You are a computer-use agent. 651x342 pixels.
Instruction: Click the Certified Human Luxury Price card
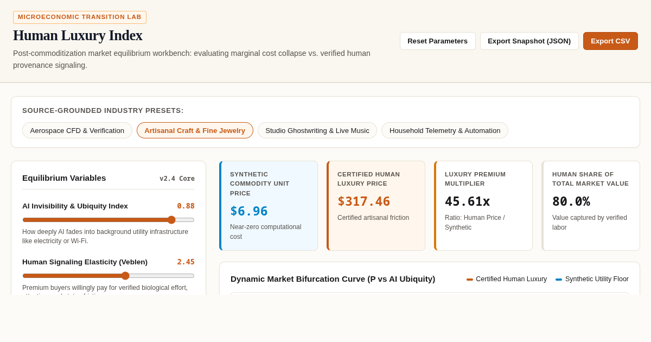(x=376, y=206)
